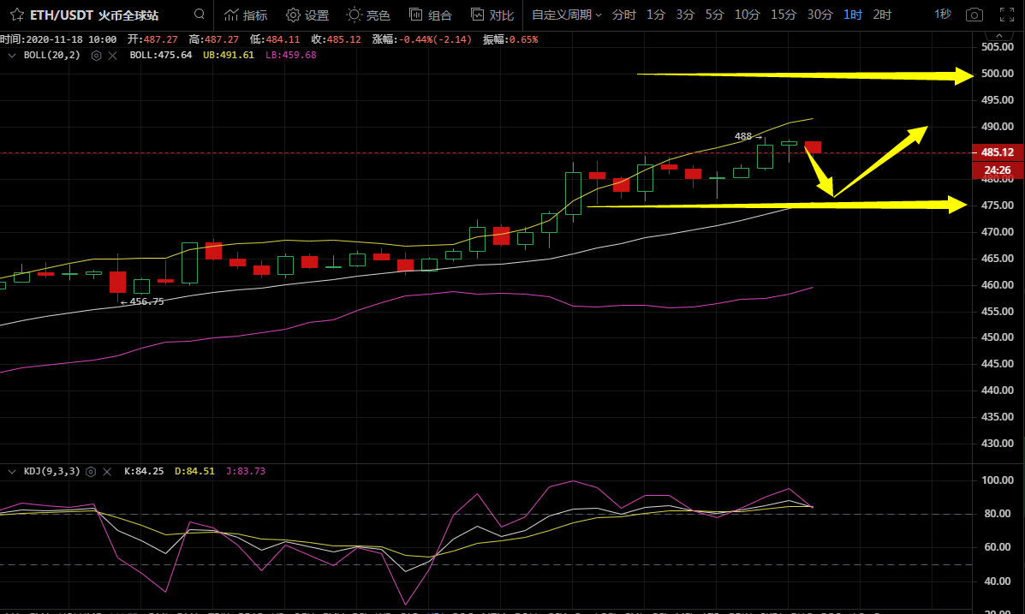Click the 分时 time-share view
Viewport: 1025px width, 614px height.
(x=623, y=15)
